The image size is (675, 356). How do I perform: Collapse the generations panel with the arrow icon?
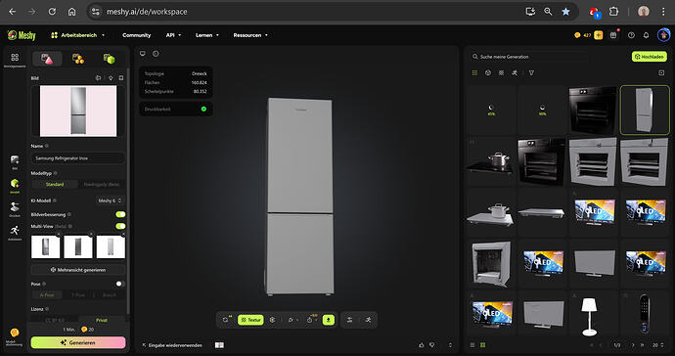(661, 72)
